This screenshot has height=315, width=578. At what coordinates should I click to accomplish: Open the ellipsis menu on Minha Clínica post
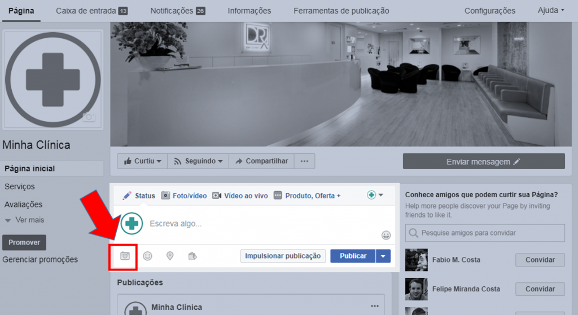375,306
